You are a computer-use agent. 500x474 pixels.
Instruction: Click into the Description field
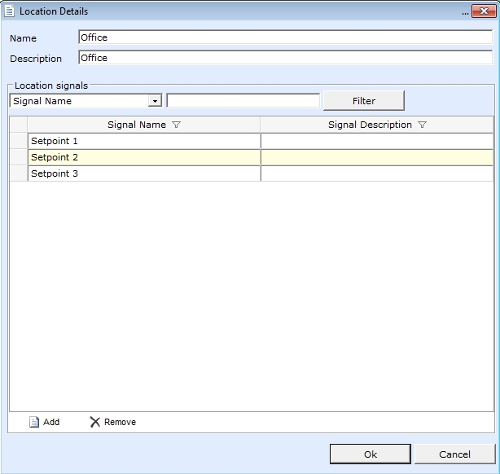point(285,58)
